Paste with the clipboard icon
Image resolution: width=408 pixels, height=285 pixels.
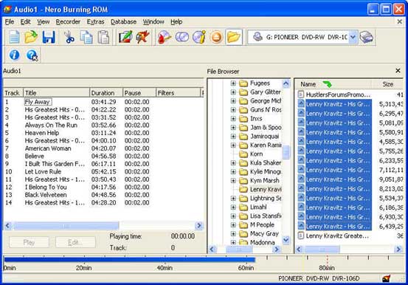pyautogui.click(x=103, y=37)
